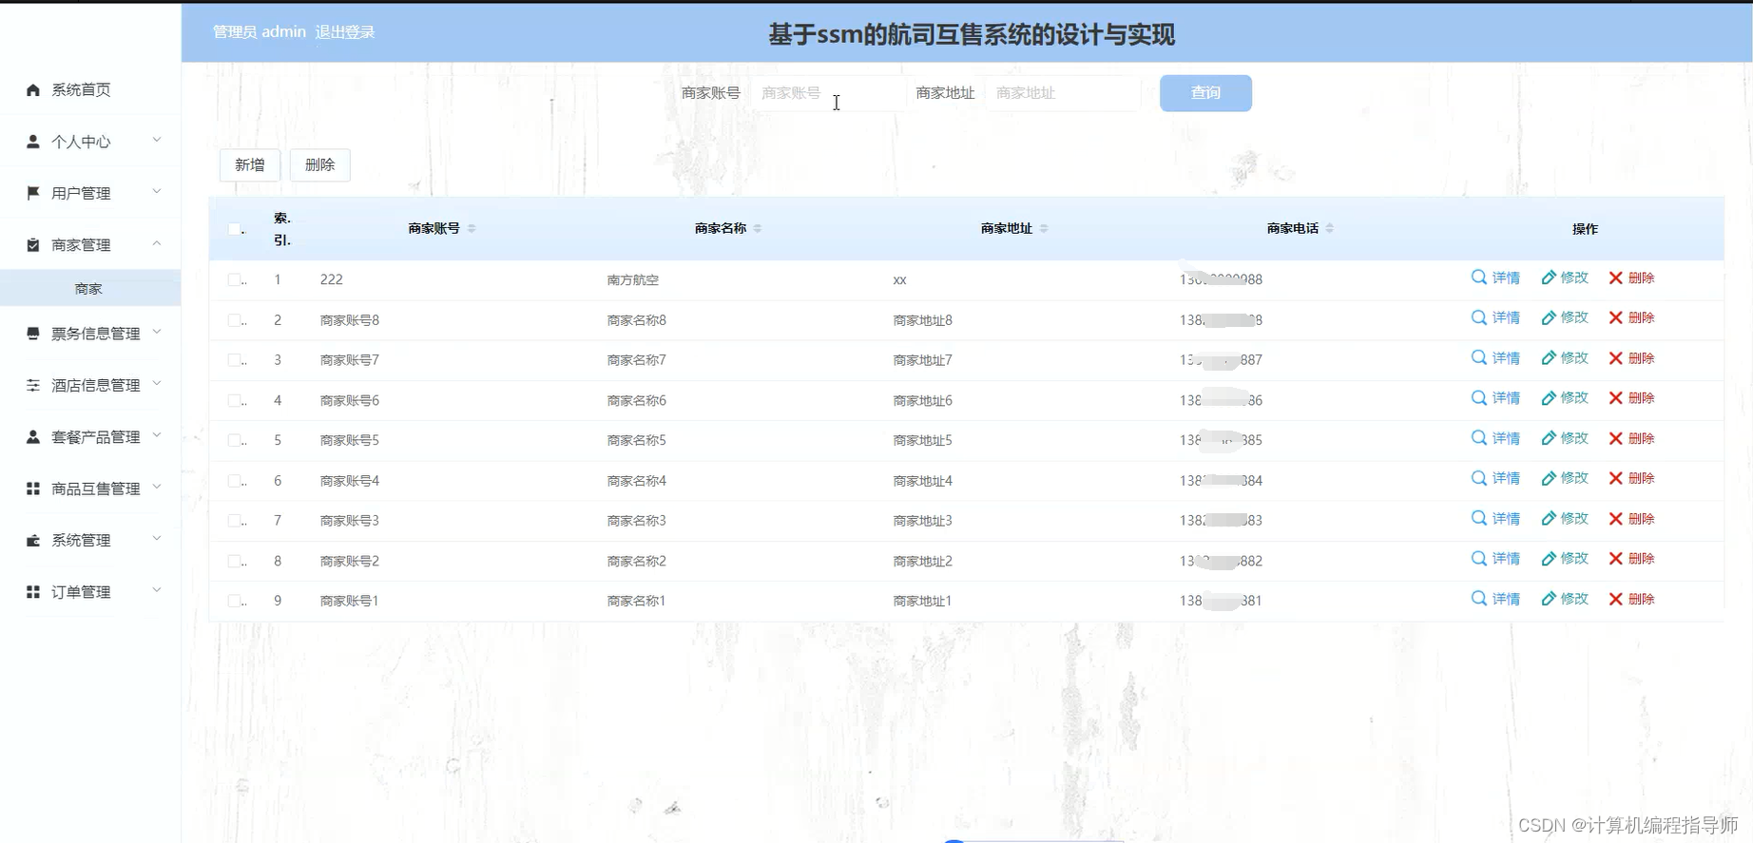The image size is (1753, 843).
Task: Click the 新增 button
Action: coord(250,165)
